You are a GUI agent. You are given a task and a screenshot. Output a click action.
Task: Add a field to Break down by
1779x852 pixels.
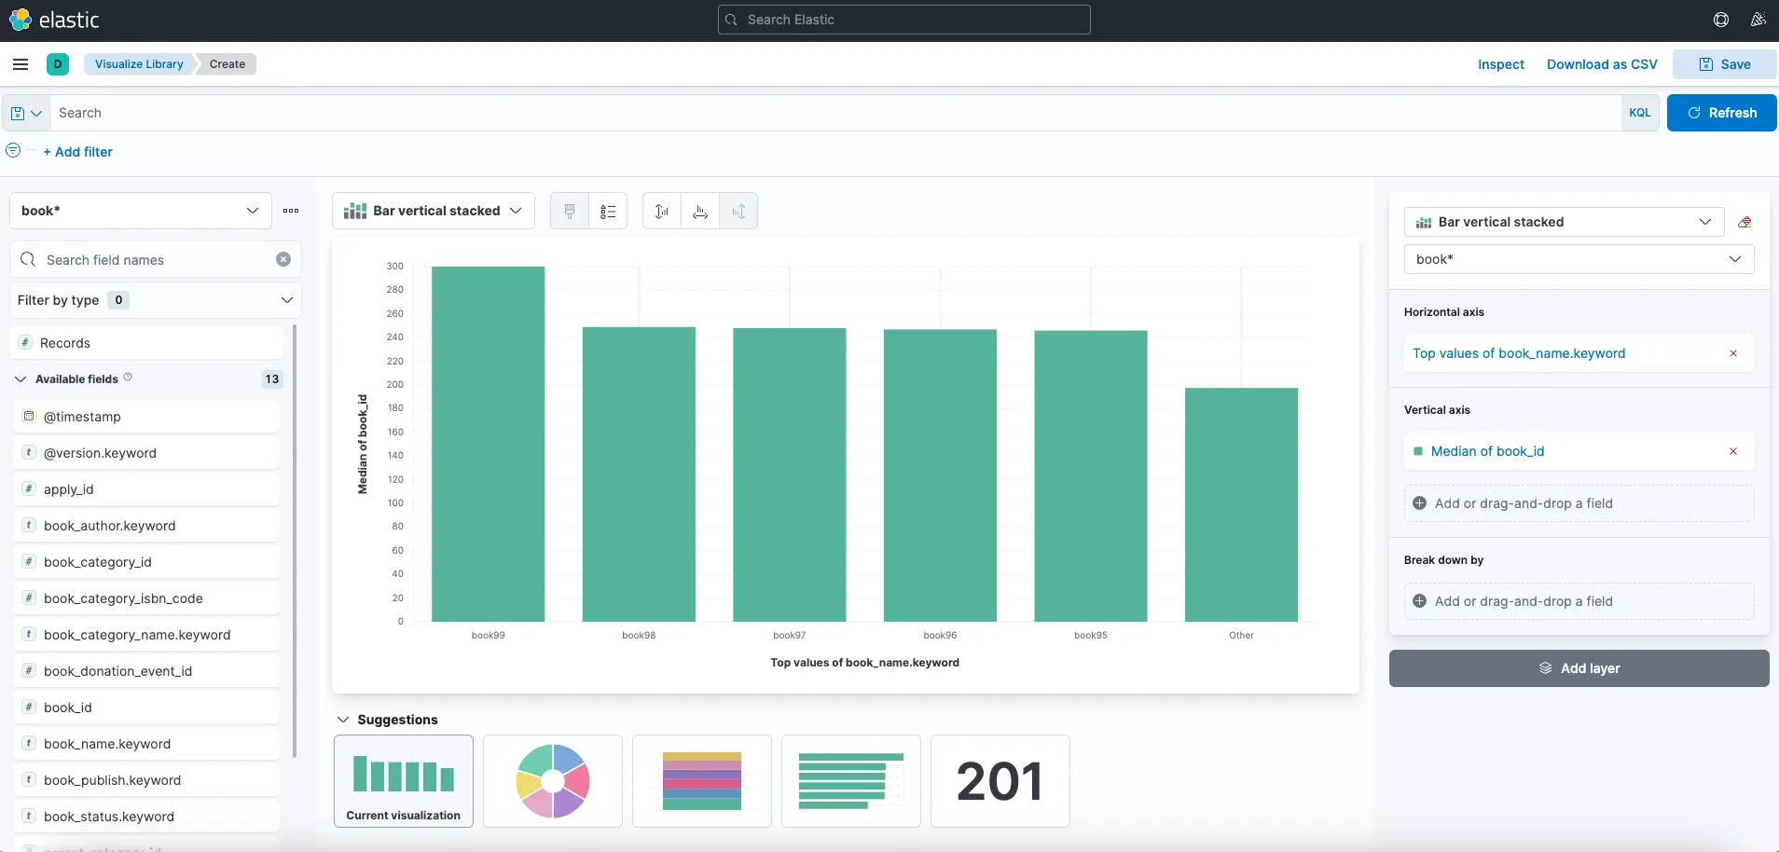[x=1579, y=601]
